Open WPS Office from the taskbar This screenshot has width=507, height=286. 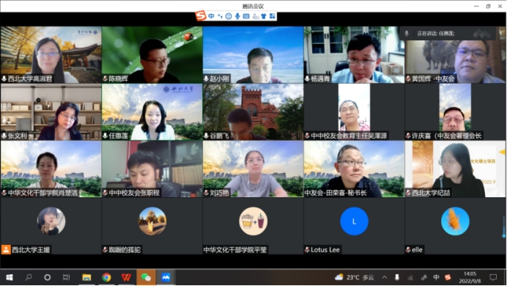[126, 277]
